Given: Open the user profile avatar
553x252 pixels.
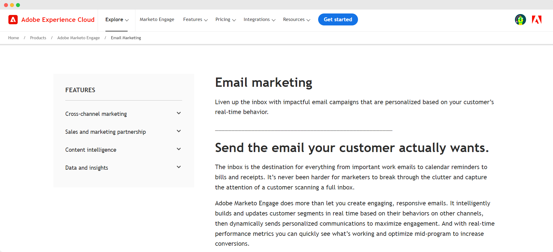Looking at the screenshot, I should [520, 20].
